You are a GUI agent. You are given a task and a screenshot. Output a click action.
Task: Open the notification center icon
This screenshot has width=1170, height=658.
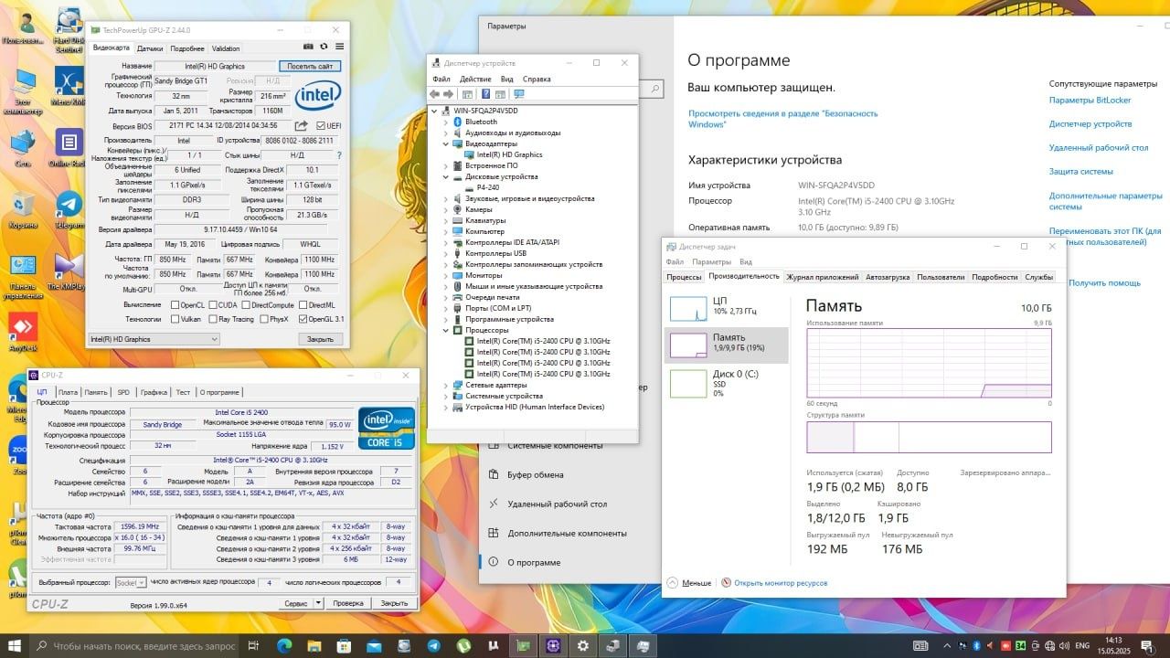(x=1150, y=645)
